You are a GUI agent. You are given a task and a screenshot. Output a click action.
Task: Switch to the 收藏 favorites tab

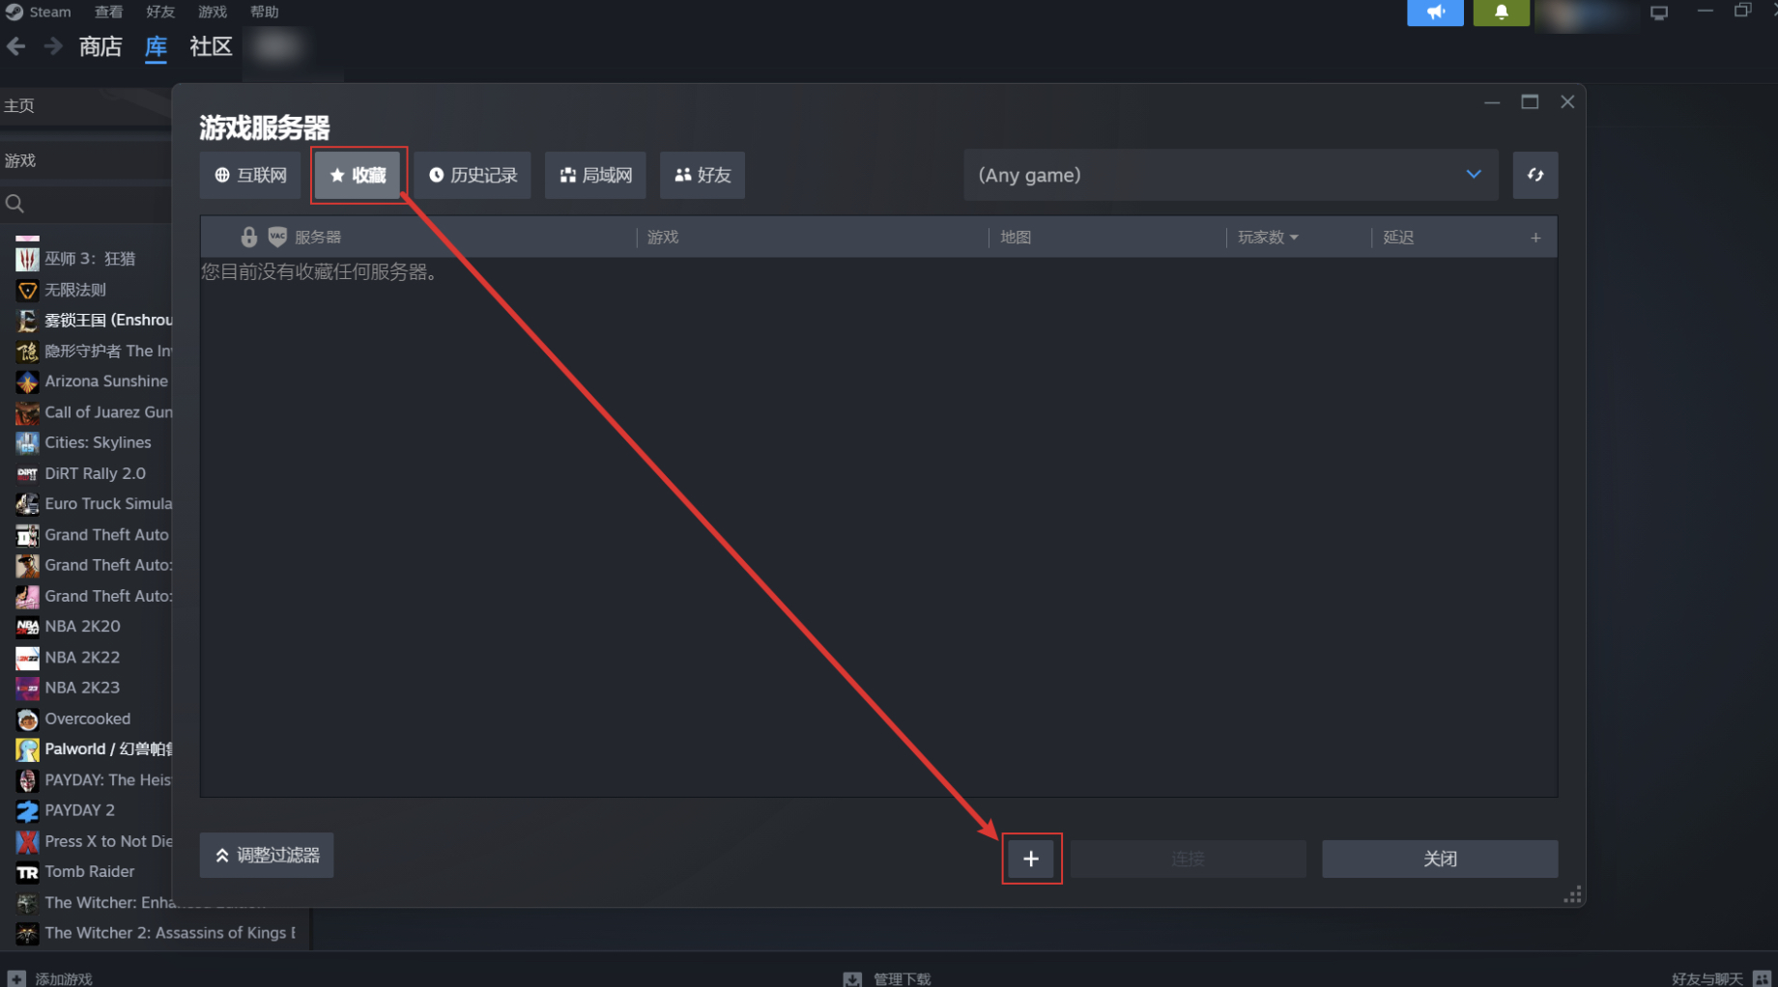click(358, 175)
